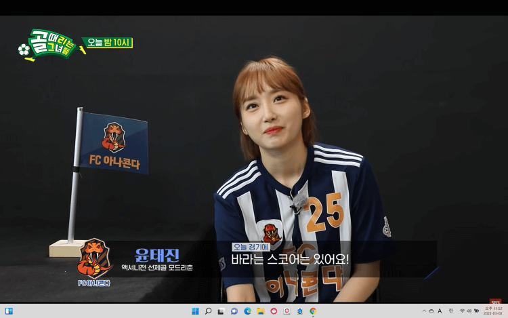Screen dimensions: 508x318
Task: Click the '오늘 경기에' subtitle label
Action: tap(251, 247)
